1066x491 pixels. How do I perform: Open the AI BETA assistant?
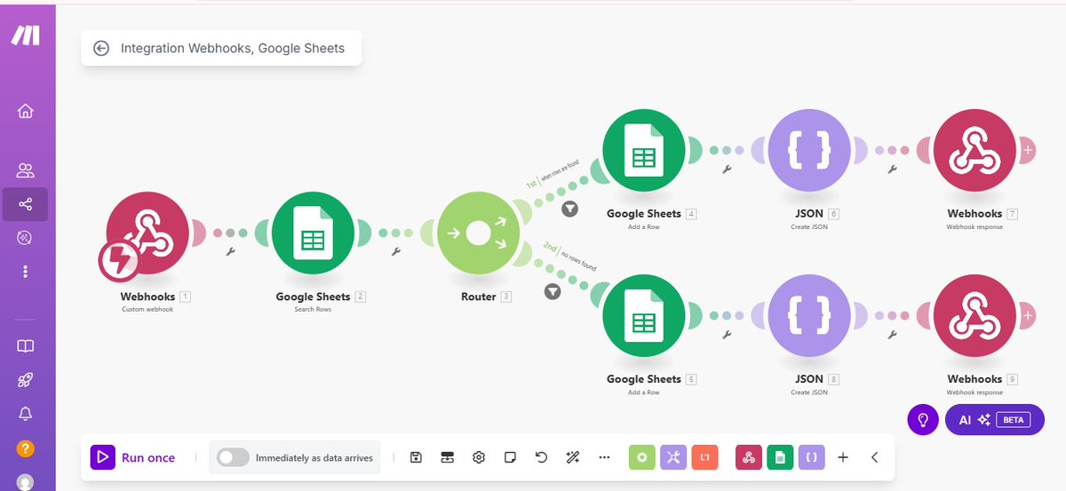point(995,419)
